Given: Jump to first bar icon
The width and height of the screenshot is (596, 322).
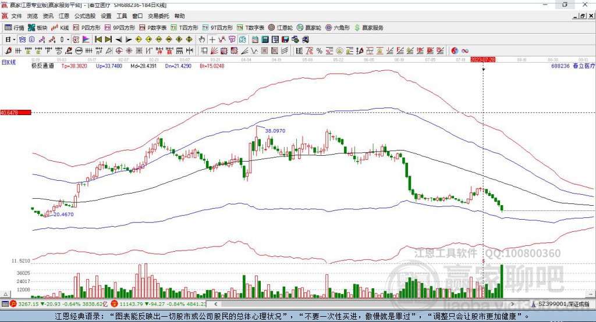Looking at the screenshot, I should point(98,40).
